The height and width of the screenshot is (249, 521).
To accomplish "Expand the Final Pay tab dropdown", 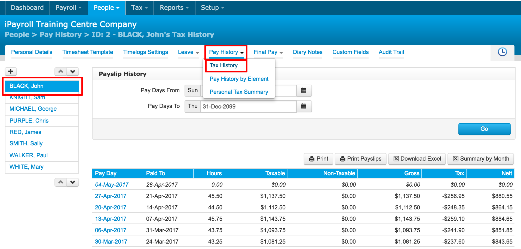I will coord(268,52).
